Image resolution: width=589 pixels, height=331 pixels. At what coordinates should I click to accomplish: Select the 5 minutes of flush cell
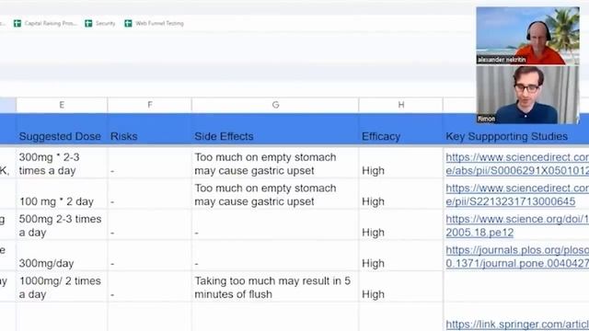[275, 287]
